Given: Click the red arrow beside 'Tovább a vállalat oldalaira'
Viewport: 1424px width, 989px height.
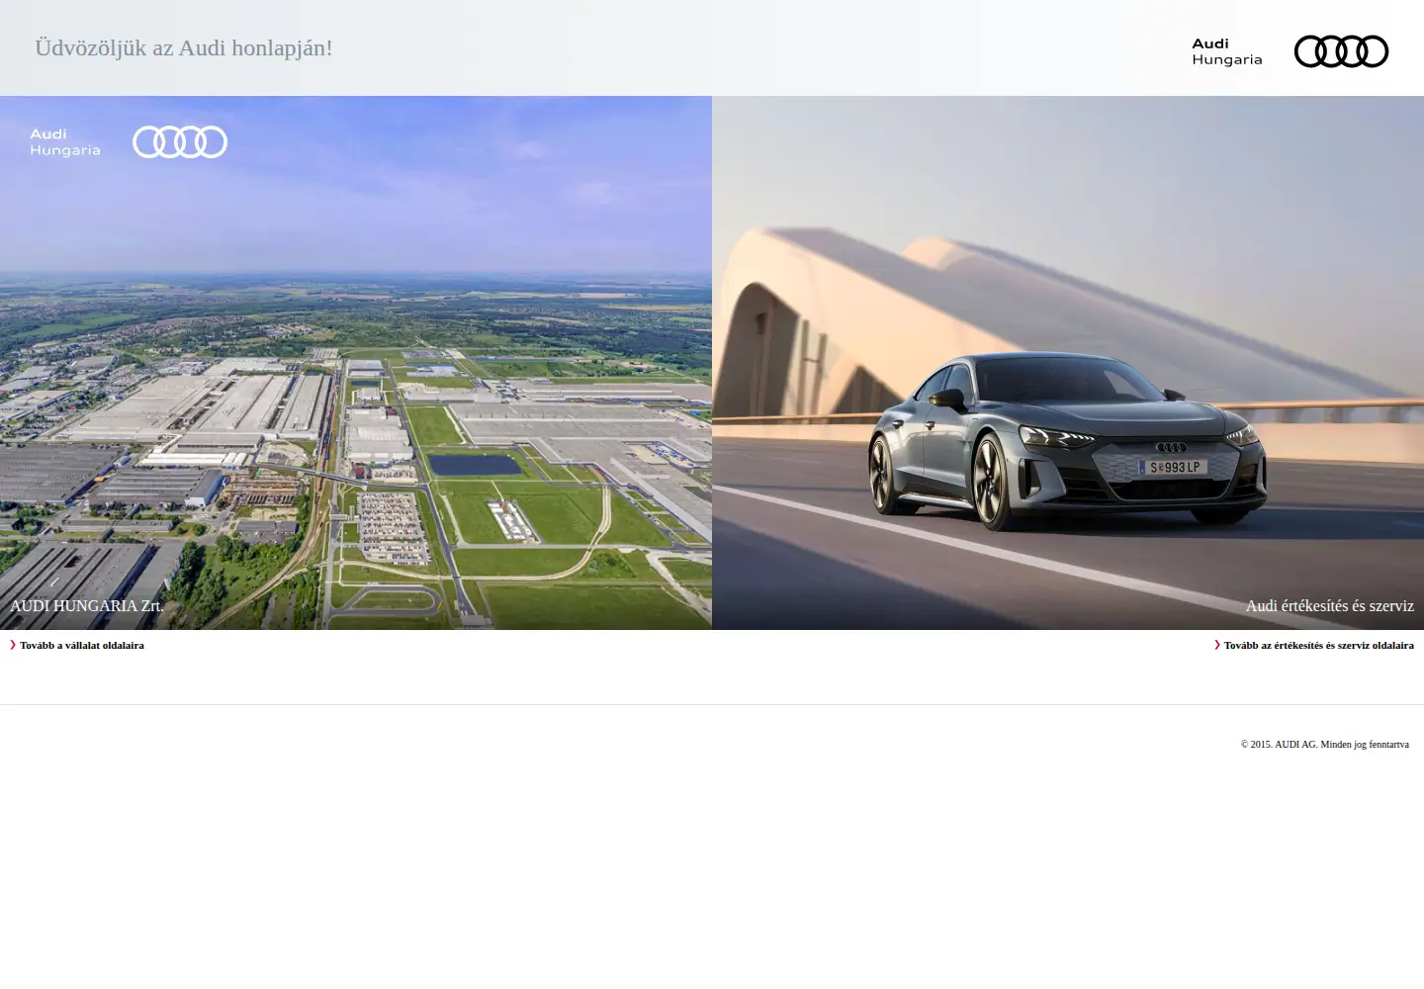Looking at the screenshot, I should point(13,645).
